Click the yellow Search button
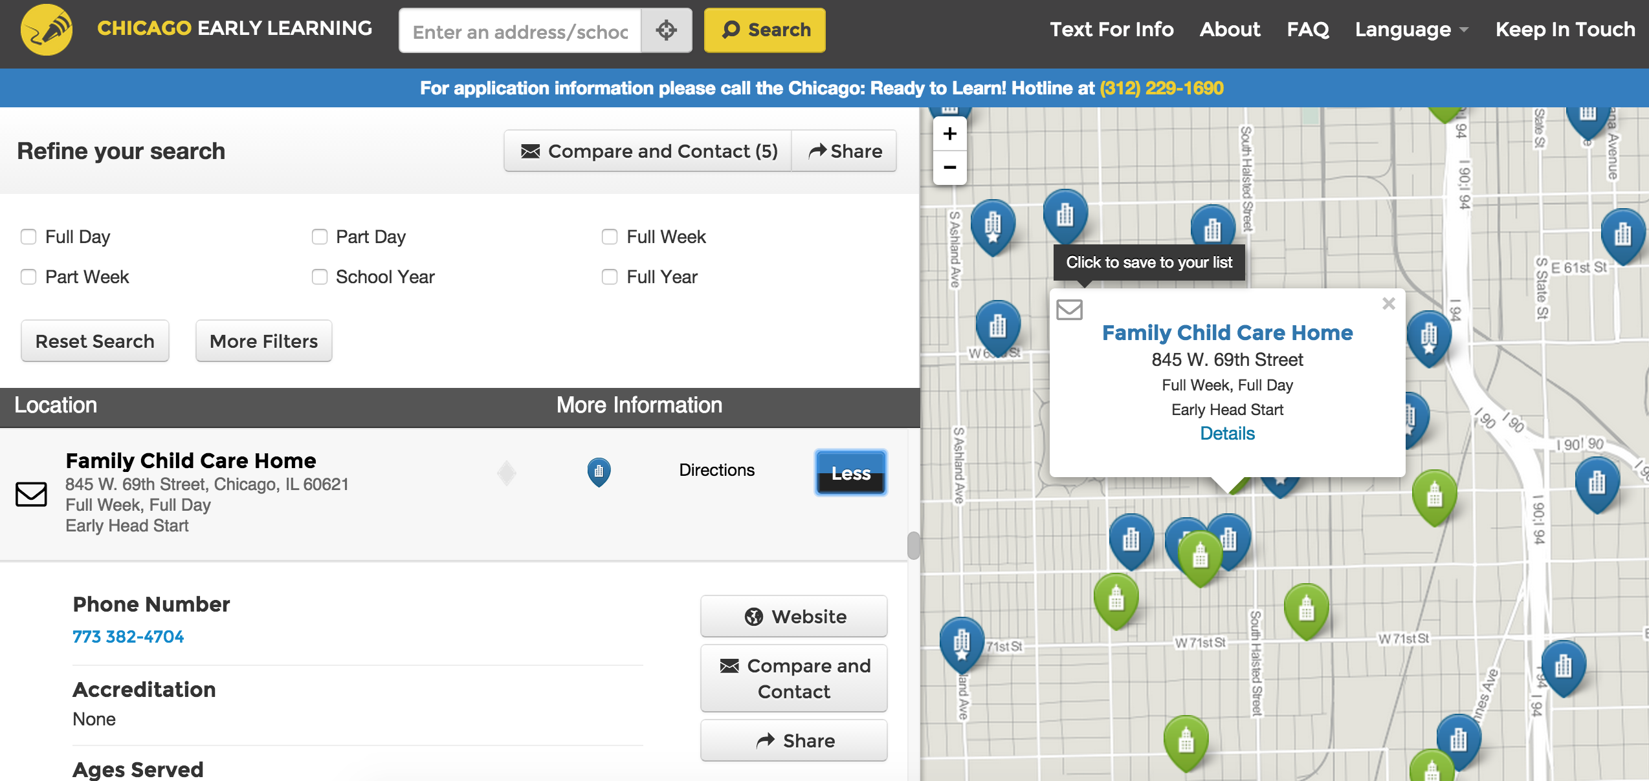1649x781 pixels. point(764,30)
